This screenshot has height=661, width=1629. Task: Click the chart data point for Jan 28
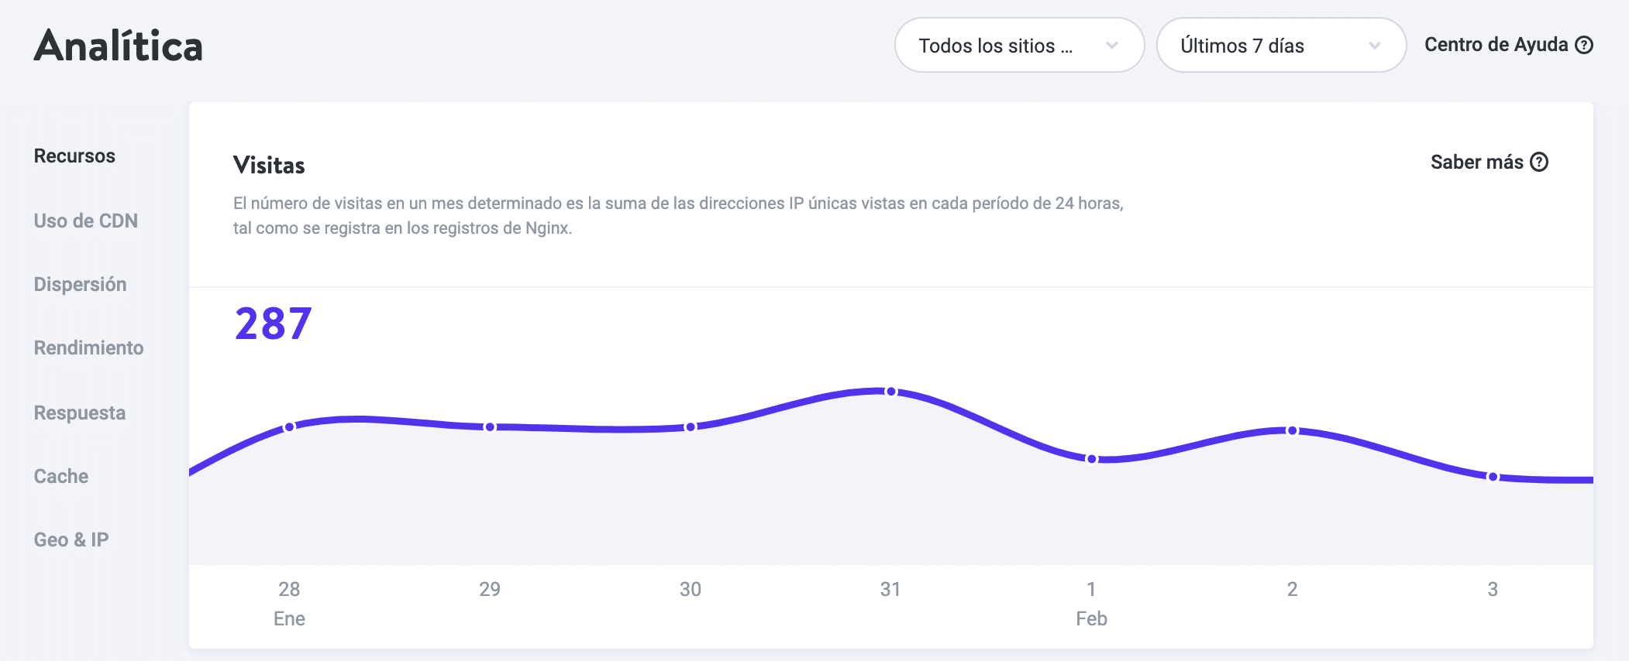click(289, 427)
